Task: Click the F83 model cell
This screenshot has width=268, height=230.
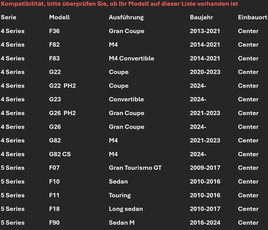Action: [54, 59]
